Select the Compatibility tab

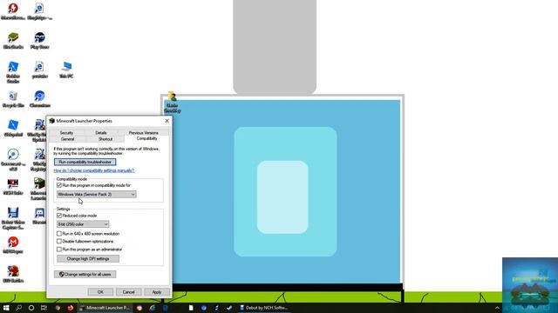click(146, 138)
